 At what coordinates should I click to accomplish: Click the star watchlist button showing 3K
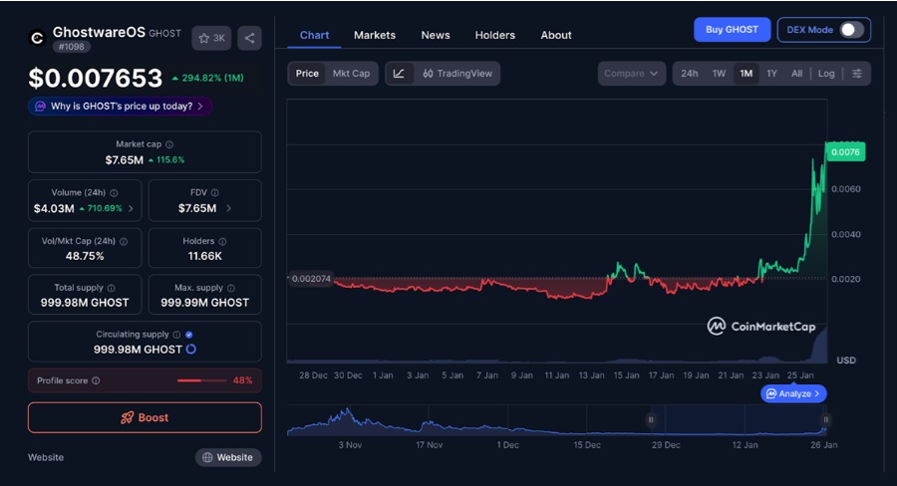pyautogui.click(x=211, y=39)
